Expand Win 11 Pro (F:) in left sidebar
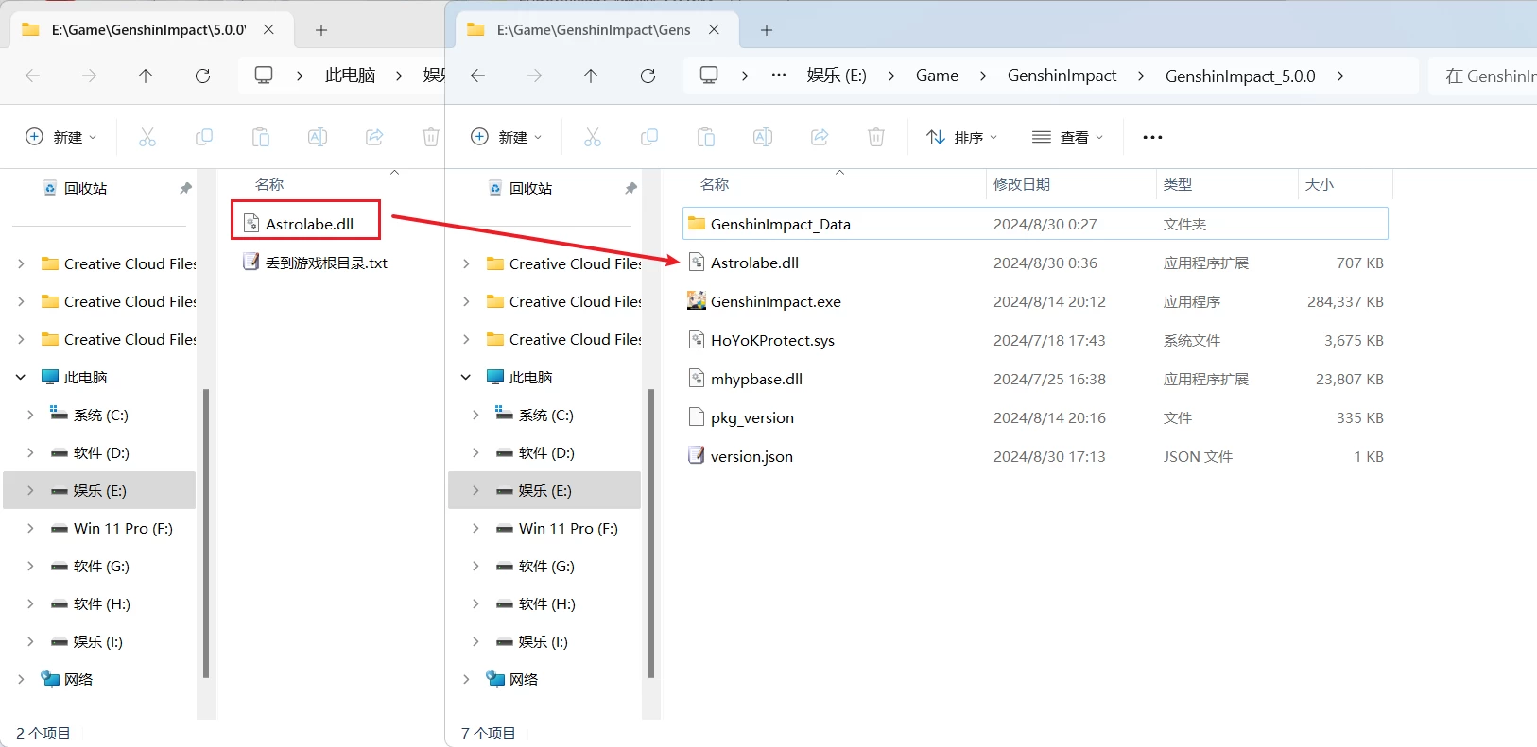 30,528
